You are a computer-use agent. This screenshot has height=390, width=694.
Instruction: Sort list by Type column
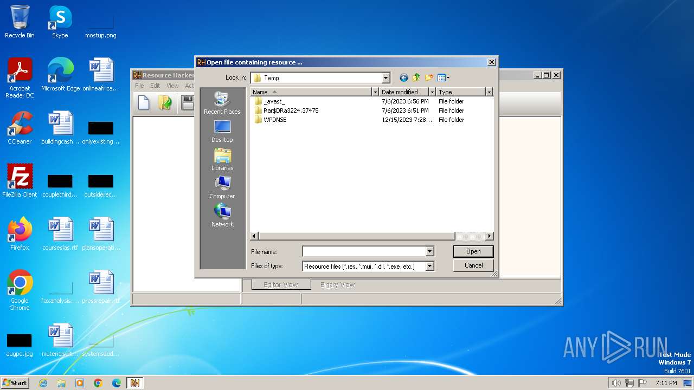click(460, 92)
